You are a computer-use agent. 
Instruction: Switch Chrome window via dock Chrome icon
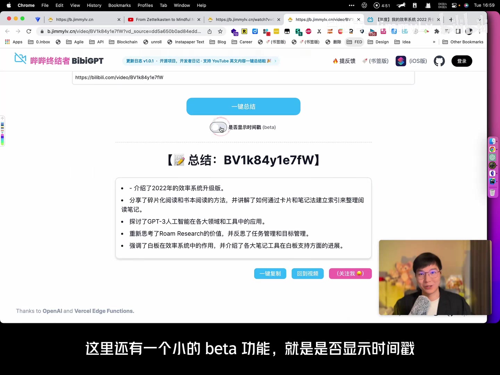[x=492, y=149]
